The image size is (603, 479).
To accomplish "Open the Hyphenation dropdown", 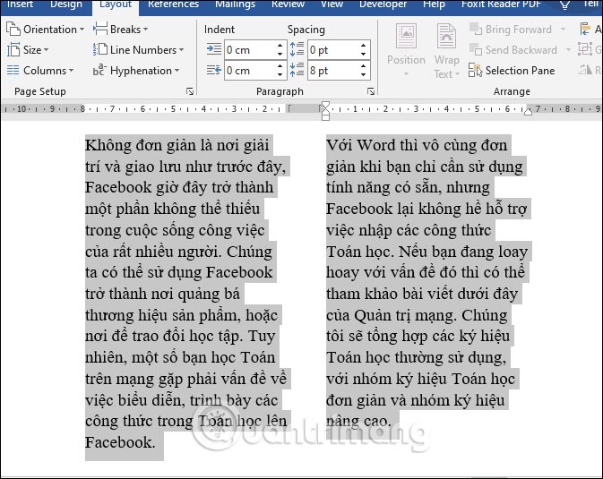I will coord(136,71).
